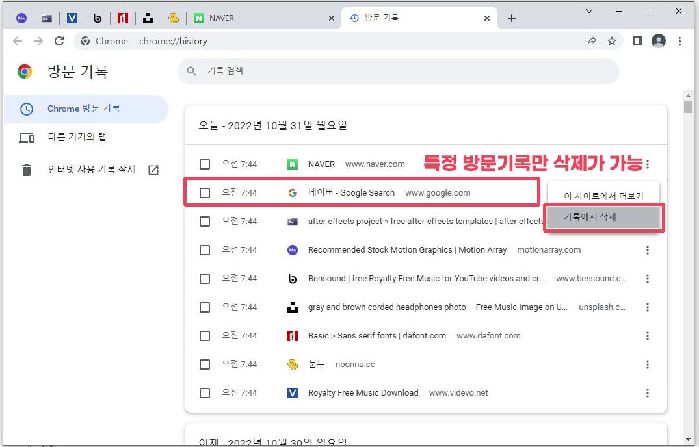Viewport: 699px width, 447px height.
Task: Open 인터넷 사용 기록 삭제 link
Action: [92, 169]
